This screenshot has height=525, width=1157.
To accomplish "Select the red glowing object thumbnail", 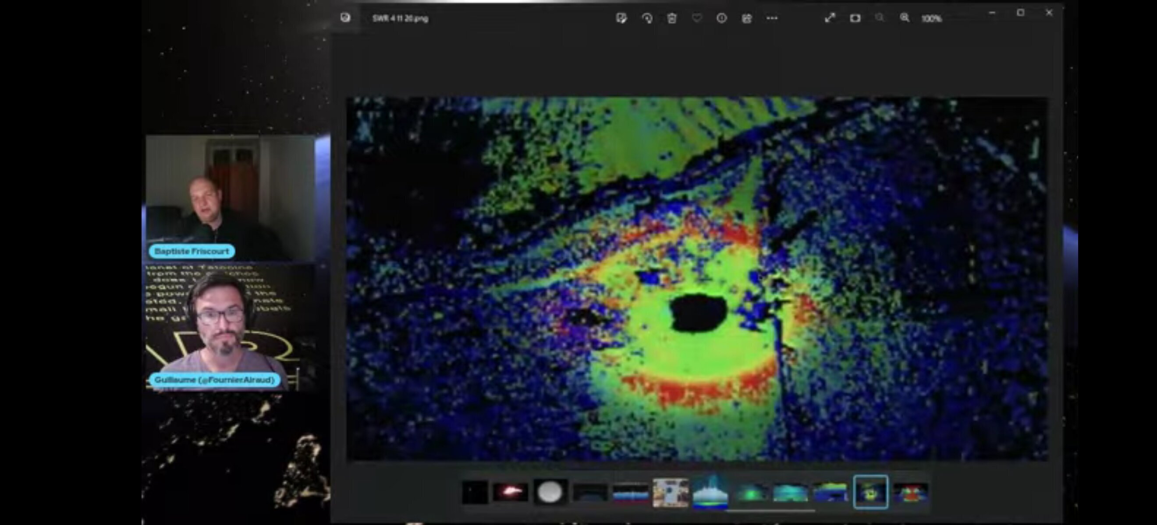I will point(510,492).
